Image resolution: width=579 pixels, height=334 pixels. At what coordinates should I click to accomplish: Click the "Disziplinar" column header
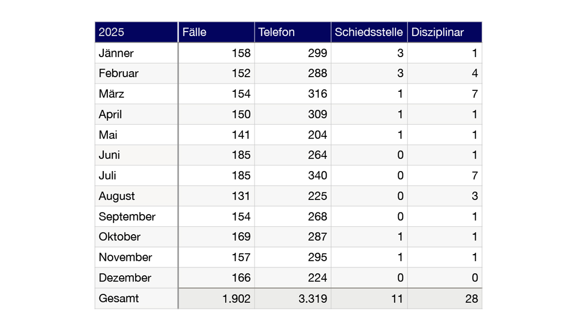[x=444, y=32]
